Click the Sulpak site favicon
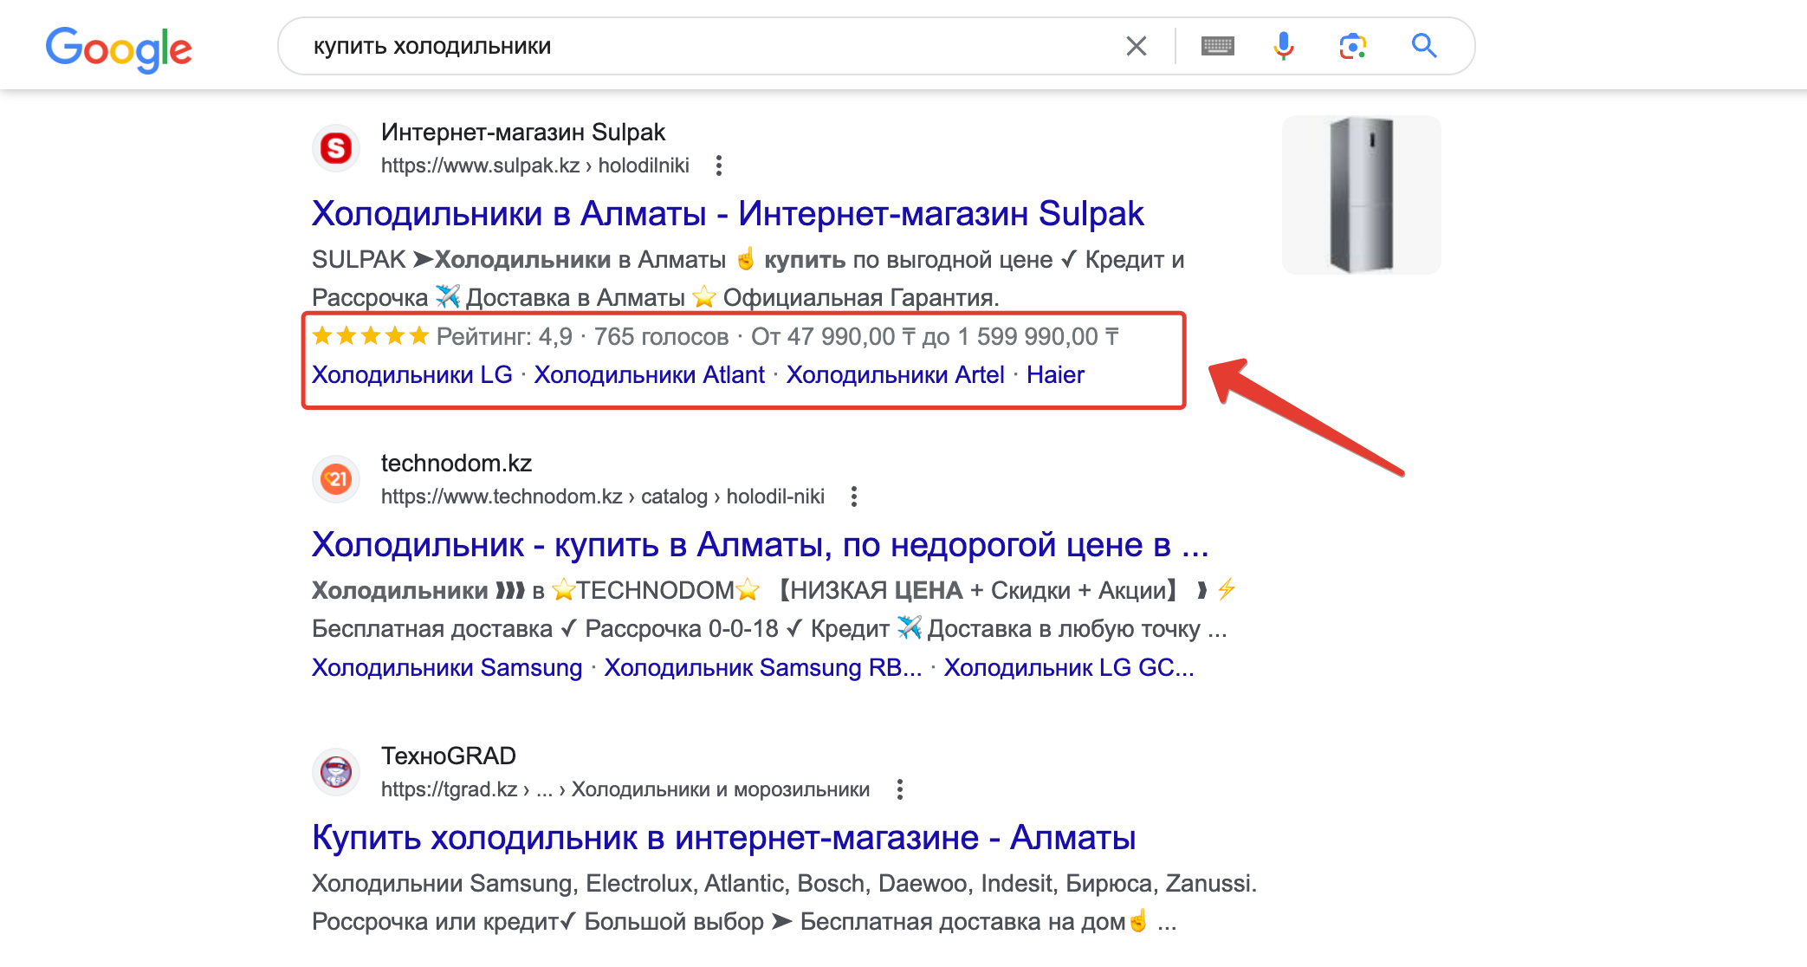This screenshot has height=967, width=1807. pos(336,148)
